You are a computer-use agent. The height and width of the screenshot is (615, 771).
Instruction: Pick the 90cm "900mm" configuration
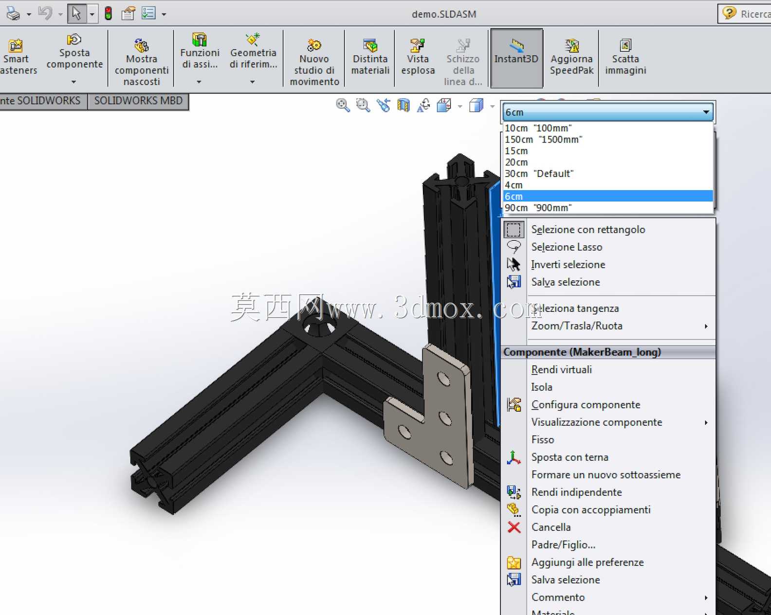tap(608, 208)
